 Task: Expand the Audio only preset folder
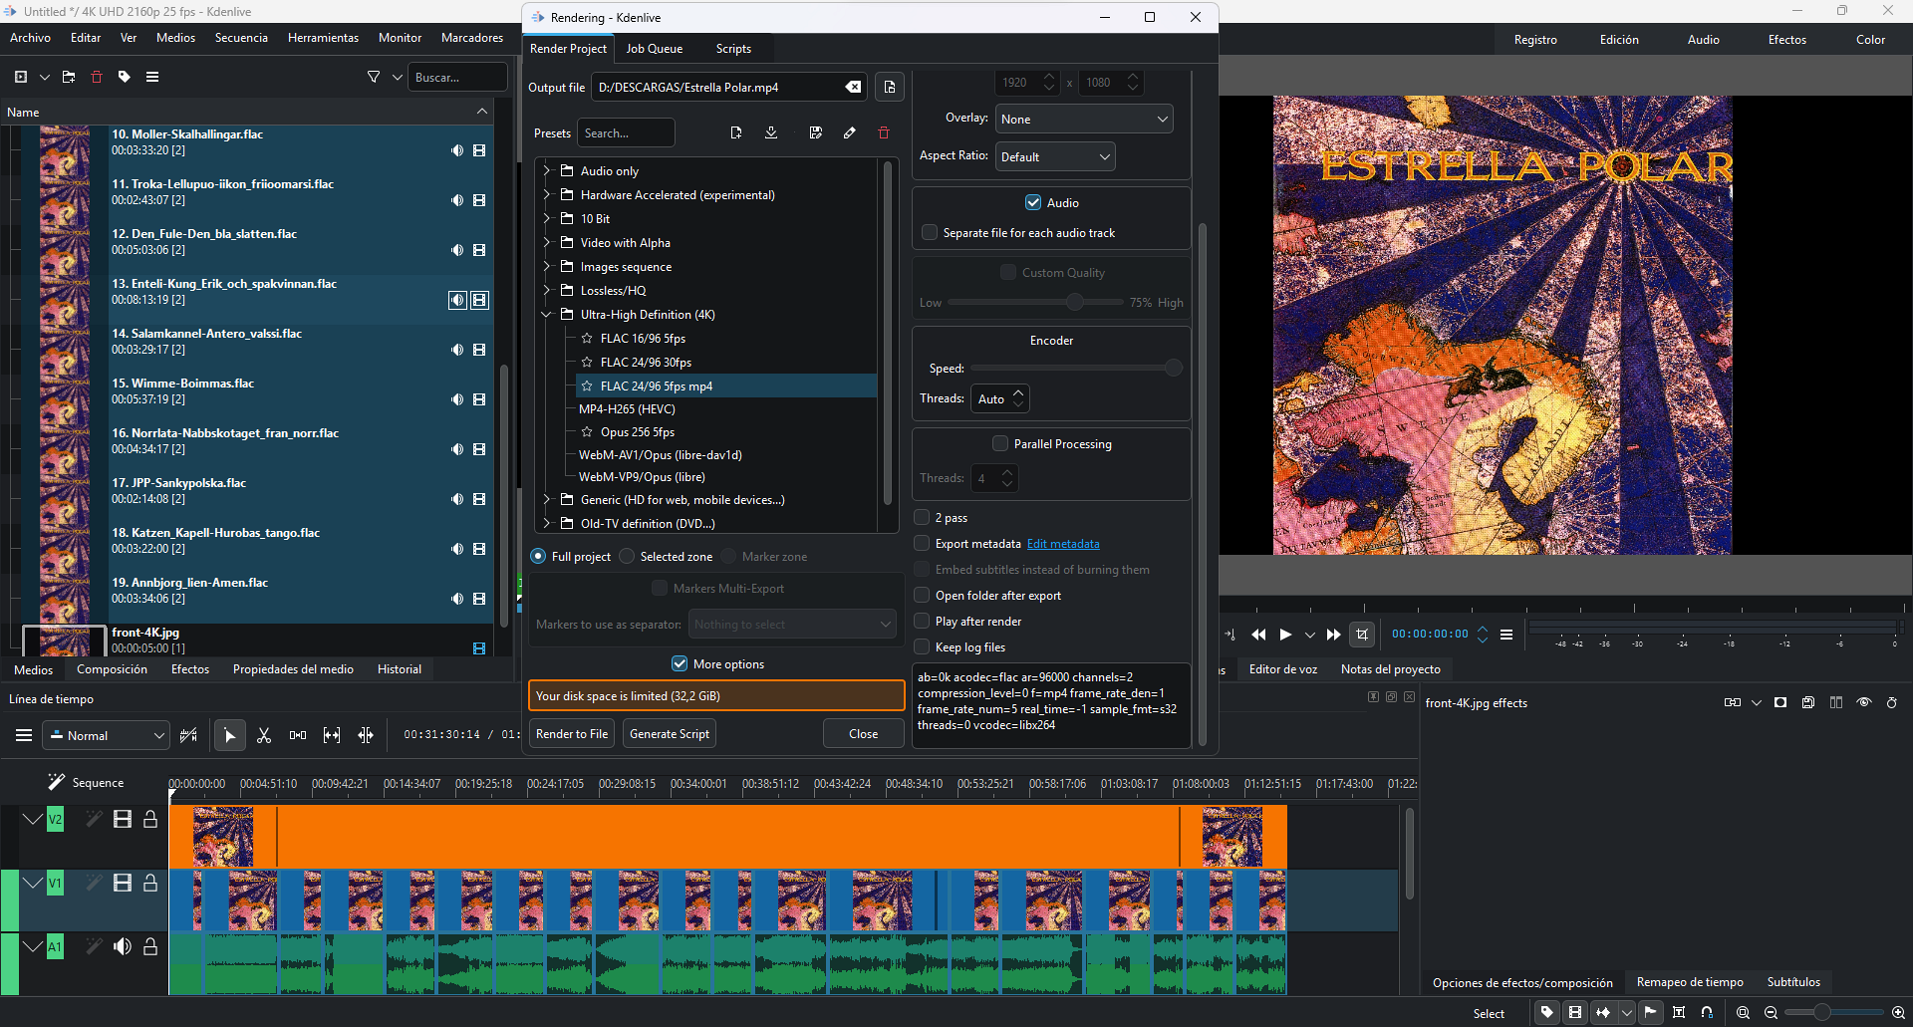coord(547,171)
